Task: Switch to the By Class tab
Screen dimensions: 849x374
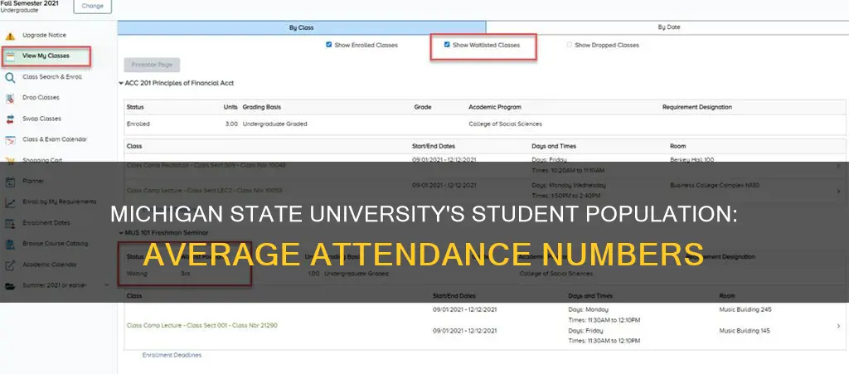Action: 302,27
